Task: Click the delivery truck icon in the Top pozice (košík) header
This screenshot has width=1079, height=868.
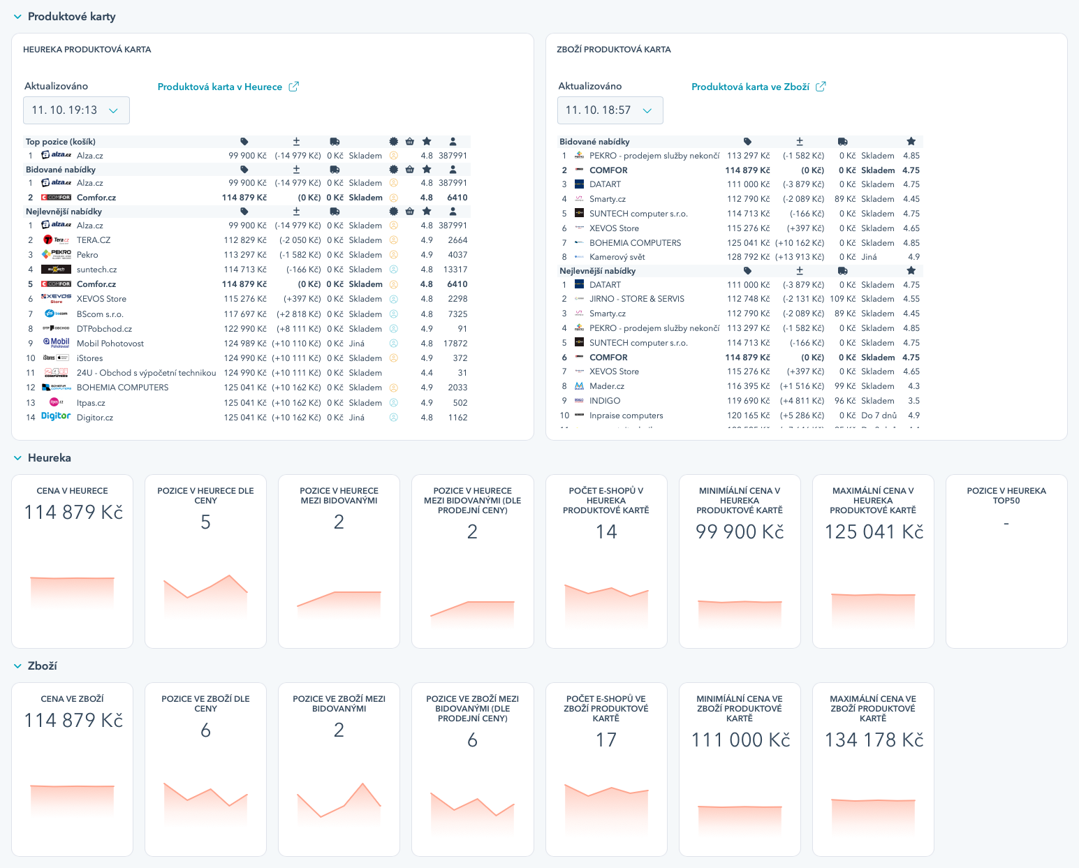Action: (x=335, y=142)
